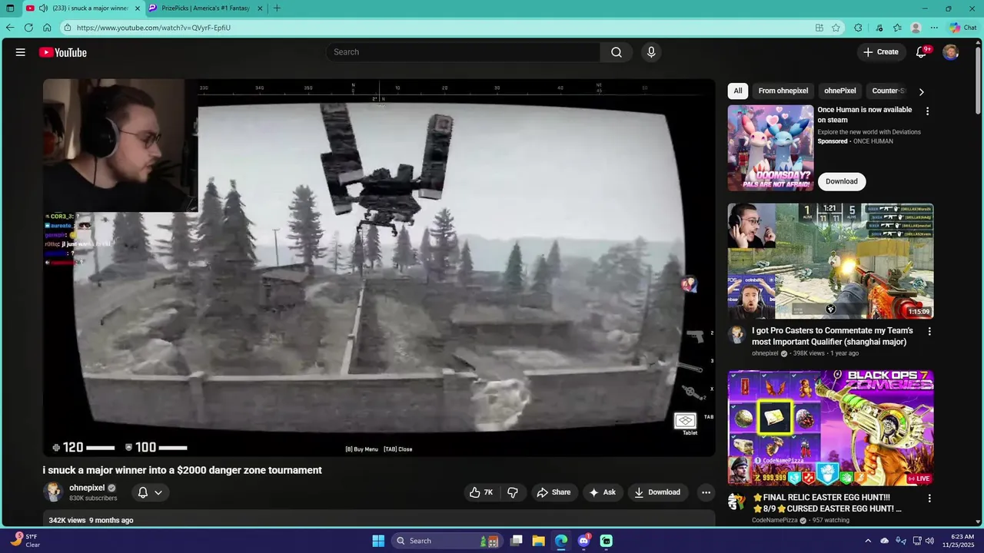Open Copilot Chat in Edge
Viewport: 984px width, 553px height.
tap(963, 28)
